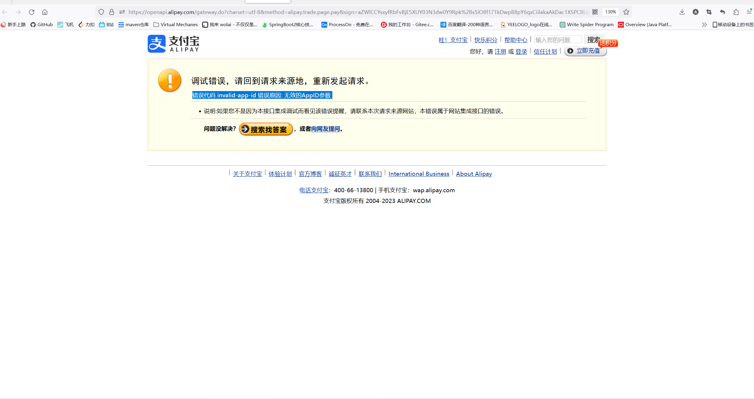Viewport: 754px width, 399px height.
Task: Click the 向网友提问 link
Action: point(325,129)
